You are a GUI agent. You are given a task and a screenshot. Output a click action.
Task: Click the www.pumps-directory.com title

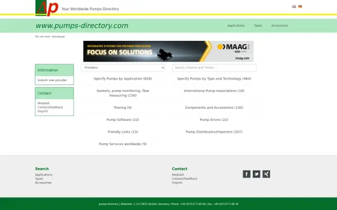[x=82, y=26]
